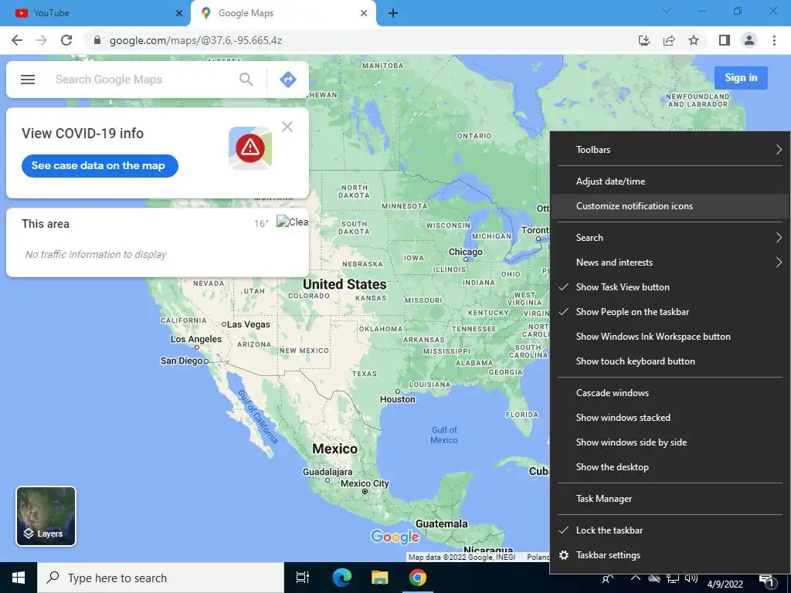
Task: Expand the Search submenu
Action: pyautogui.click(x=670, y=238)
